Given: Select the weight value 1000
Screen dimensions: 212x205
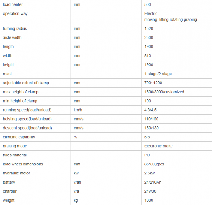Looking at the screenshot, I should tap(149, 200).
